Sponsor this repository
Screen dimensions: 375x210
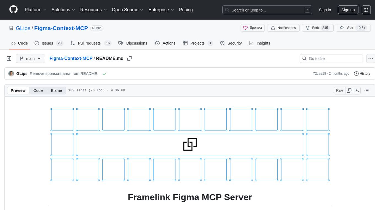point(253,28)
